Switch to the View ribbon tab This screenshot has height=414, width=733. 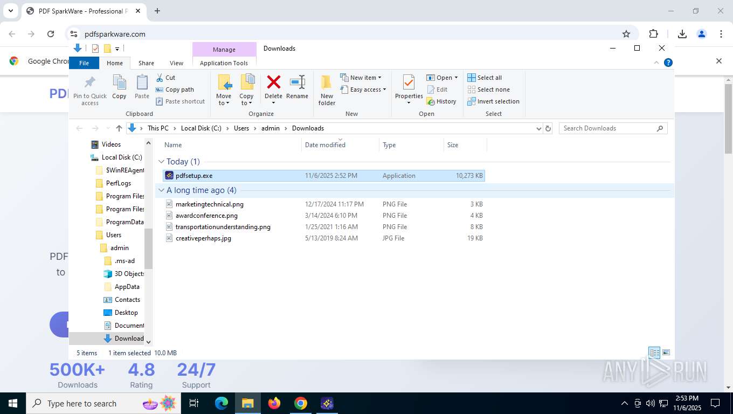[x=176, y=63]
